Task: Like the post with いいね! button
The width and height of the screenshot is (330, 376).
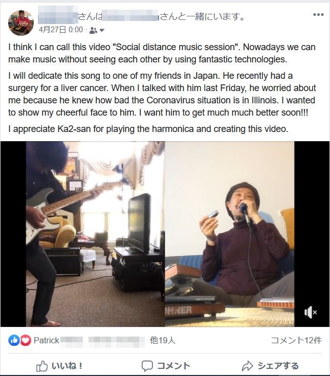Action: click(59, 365)
